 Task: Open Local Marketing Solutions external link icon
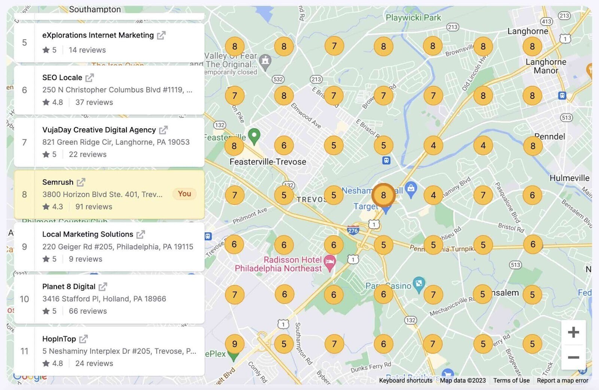[x=140, y=235]
